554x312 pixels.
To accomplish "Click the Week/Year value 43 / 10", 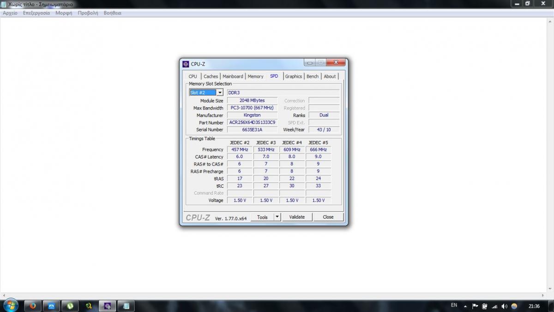I will [324, 130].
